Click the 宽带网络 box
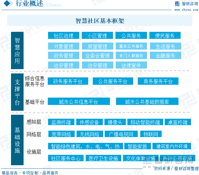This screenshot has width=199, height=175. [x=62, y=134]
